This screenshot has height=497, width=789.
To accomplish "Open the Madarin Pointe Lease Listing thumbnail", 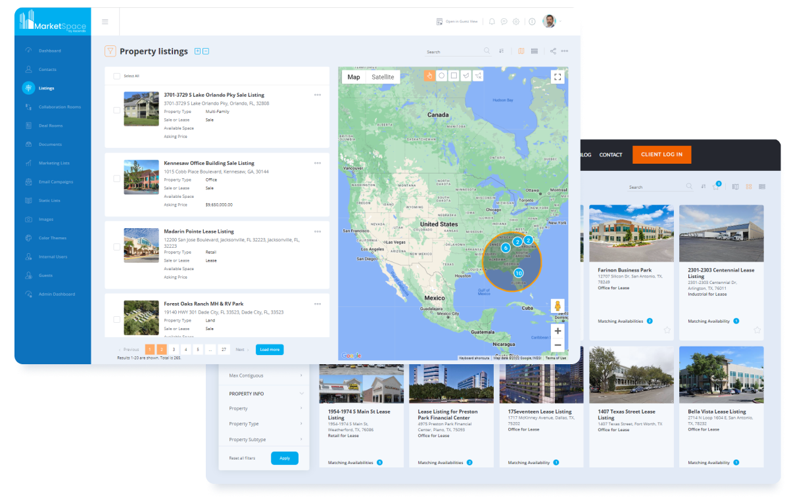I will 141,245.
